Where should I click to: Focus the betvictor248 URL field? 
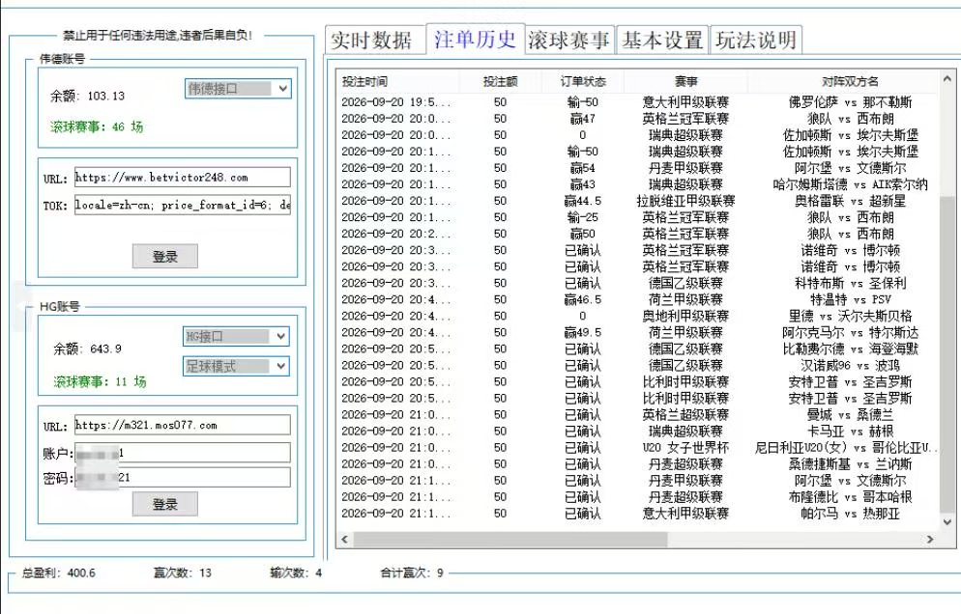point(183,178)
